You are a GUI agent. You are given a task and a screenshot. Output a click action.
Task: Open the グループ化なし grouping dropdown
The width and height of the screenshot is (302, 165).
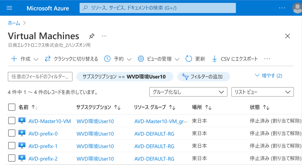188,92
